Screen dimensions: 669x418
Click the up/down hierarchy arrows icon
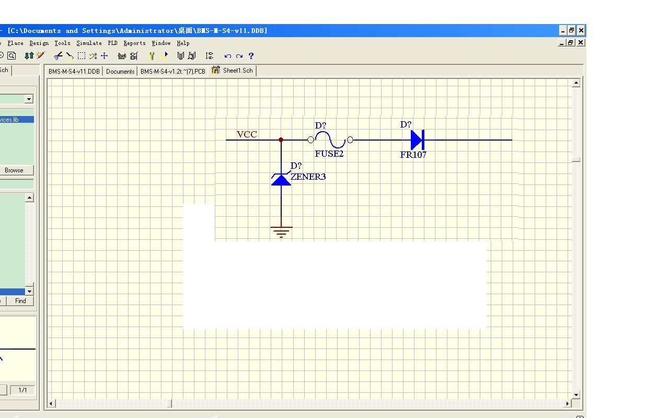click(x=29, y=55)
